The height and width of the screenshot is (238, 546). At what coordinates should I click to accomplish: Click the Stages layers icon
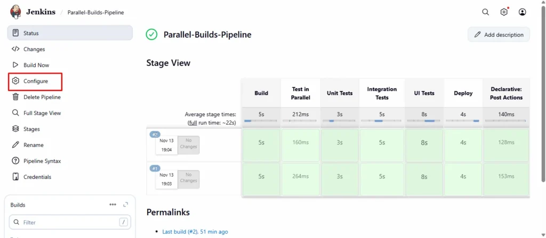[x=15, y=129]
